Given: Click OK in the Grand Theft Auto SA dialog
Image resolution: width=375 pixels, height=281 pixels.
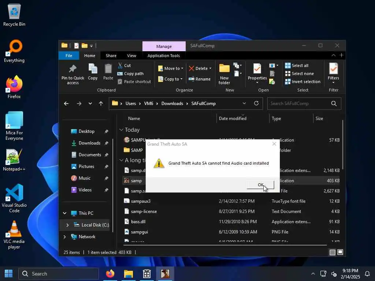Looking at the screenshot, I should click(x=260, y=185).
